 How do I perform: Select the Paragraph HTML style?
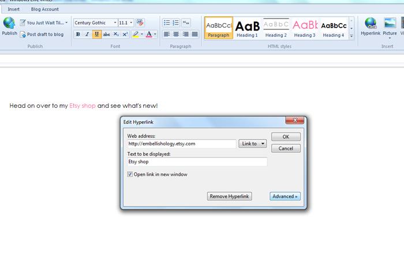point(219,28)
